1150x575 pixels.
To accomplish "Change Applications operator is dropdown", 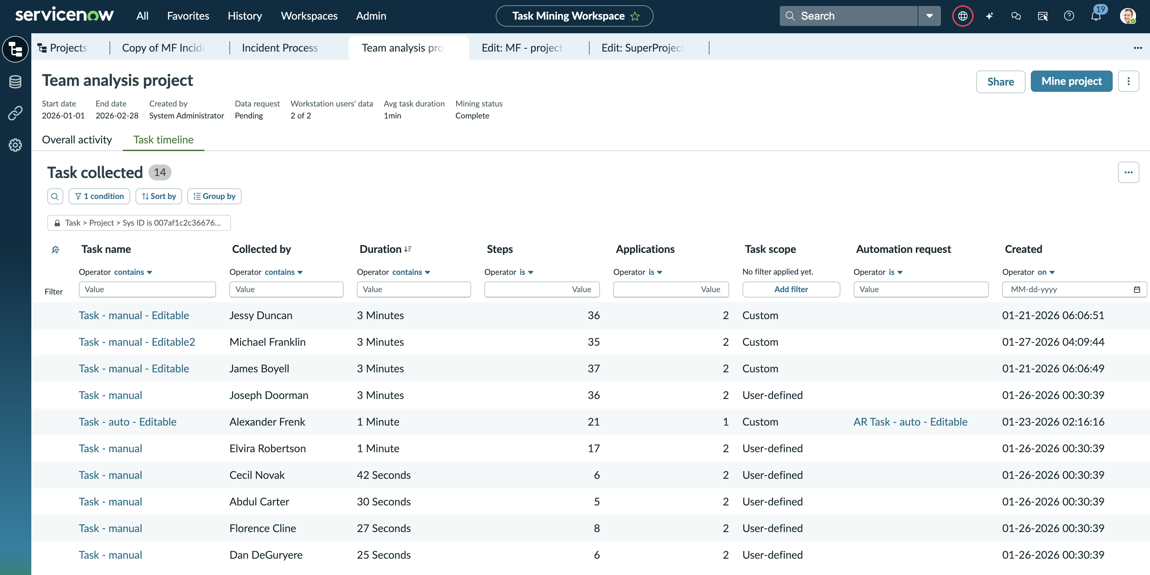I will click(655, 272).
